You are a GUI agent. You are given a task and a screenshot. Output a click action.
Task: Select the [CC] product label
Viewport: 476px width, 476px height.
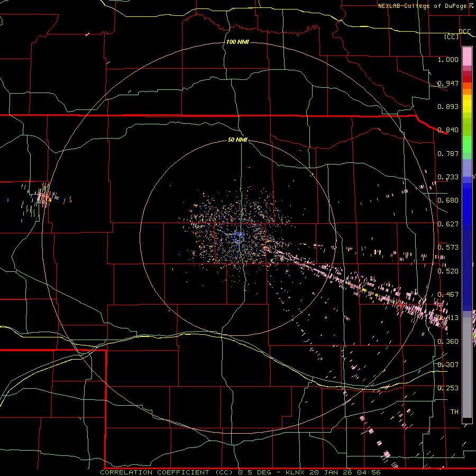(452, 36)
